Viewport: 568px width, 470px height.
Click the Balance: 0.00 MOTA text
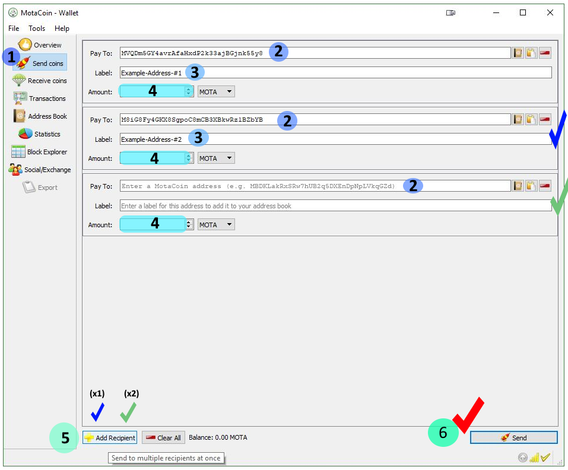point(218,437)
